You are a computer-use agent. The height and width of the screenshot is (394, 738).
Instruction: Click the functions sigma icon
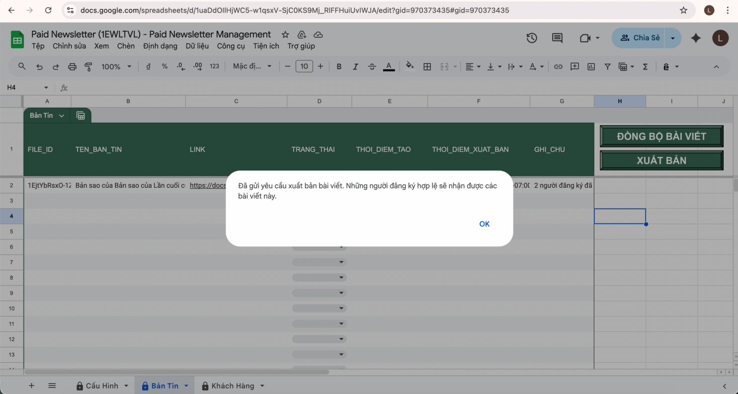coord(645,66)
